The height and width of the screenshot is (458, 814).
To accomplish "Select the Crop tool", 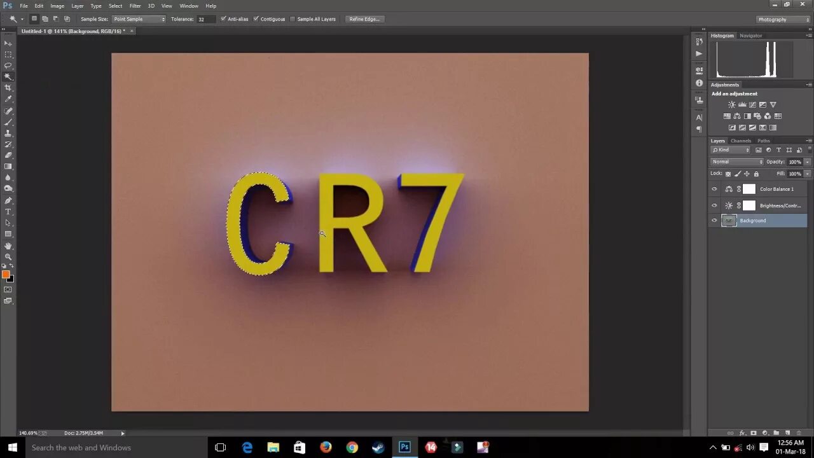I will tap(8, 88).
